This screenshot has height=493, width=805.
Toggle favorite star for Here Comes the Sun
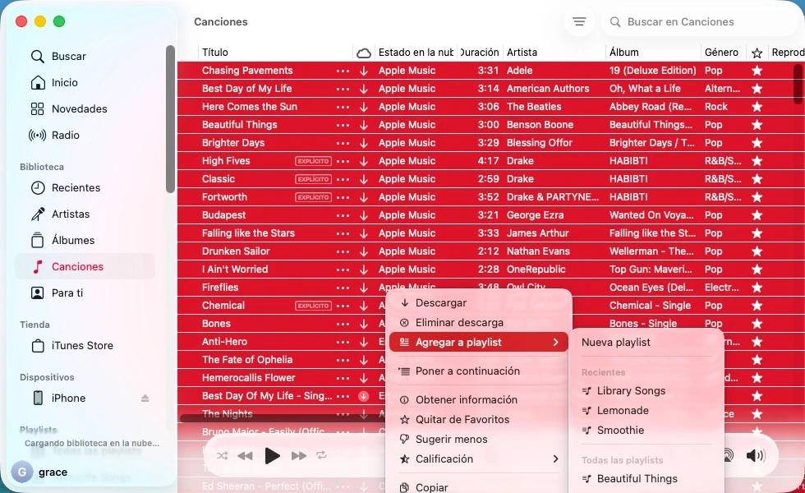click(x=757, y=107)
